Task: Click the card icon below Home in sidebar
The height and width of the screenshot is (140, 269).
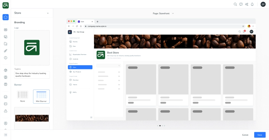Action: point(5,30)
